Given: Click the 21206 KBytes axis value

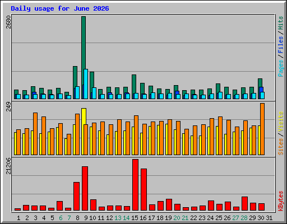Looking at the screenshot, I should [8, 166].
